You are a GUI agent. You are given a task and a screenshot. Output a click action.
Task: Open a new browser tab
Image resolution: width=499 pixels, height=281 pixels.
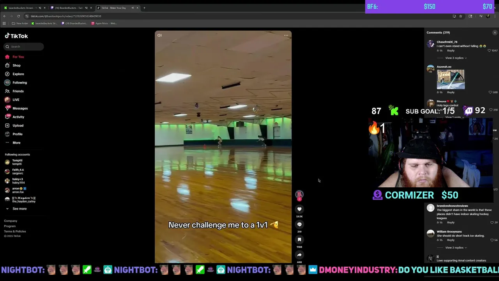click(x=144, y=8)
